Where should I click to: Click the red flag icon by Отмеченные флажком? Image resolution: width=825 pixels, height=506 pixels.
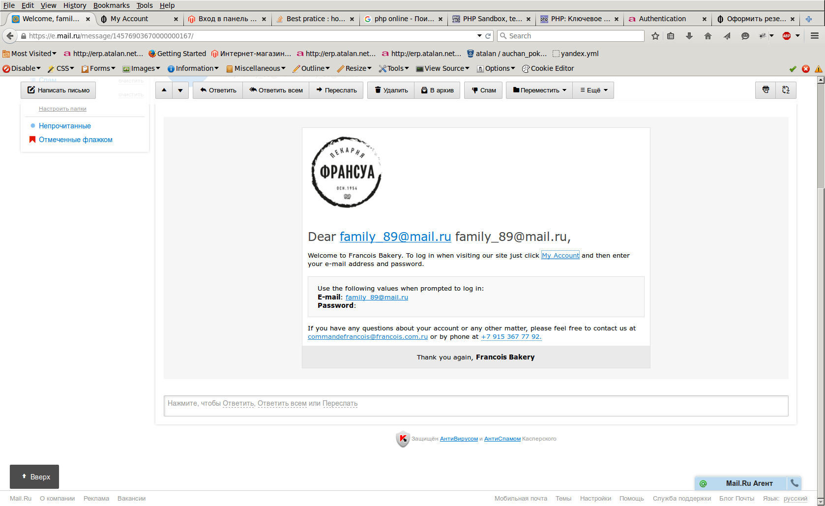[32, 140]
